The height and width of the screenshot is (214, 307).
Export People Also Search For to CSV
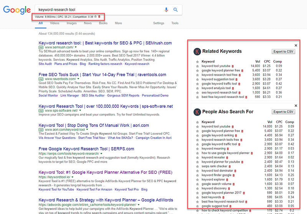pyautogui.click(x=283, y=112)
